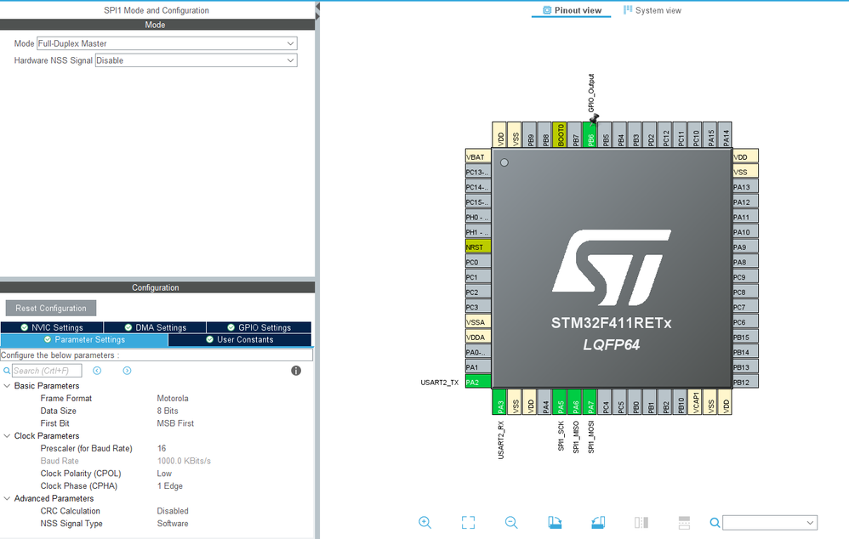Open the Parameter Settings tab
This screenshot has height=539, width=849.
[x=84, y=340]
